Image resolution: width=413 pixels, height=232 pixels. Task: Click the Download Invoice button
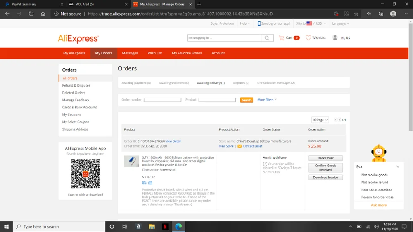[325, 178]
